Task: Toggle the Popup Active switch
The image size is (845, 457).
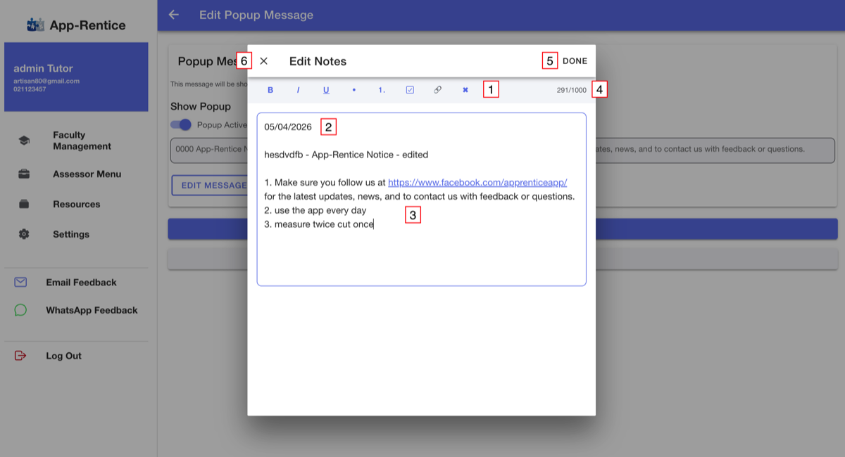Action: click(x=181, y=124)
